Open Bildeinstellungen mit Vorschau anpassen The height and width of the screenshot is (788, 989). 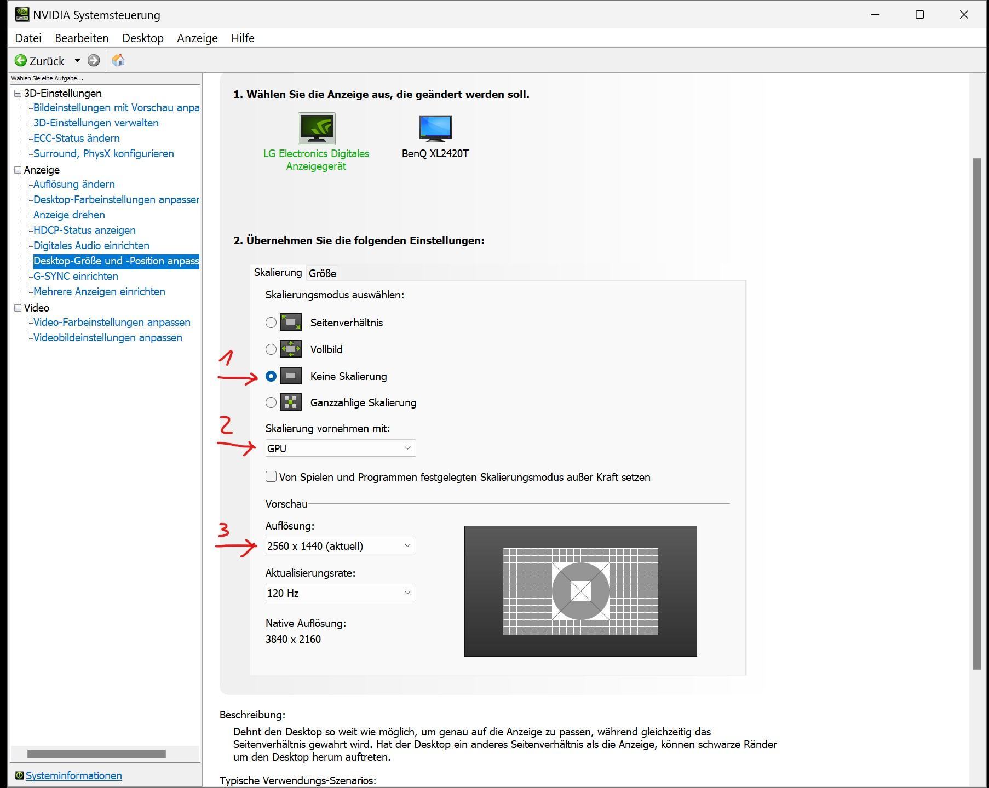pyautogui.click(x=116, y=108)
